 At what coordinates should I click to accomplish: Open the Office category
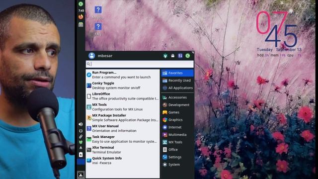click(x=177, y=150)
